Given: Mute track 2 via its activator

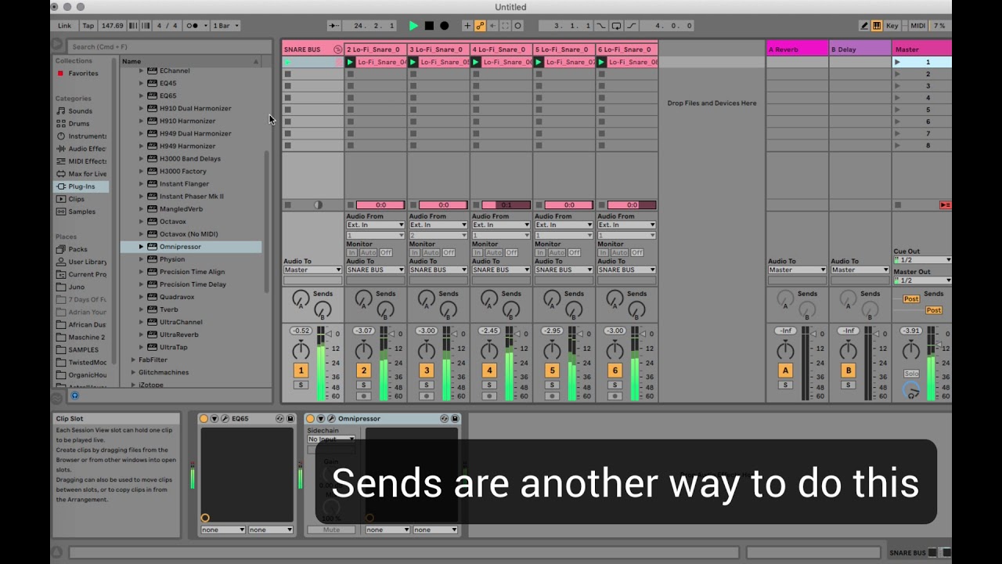Looking at the screenshot, I should click(363, 371).
